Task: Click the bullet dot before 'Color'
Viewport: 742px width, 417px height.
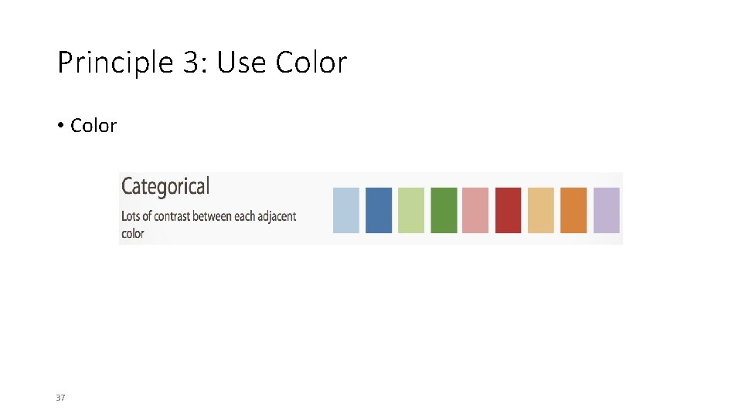Action: point(60,125)
